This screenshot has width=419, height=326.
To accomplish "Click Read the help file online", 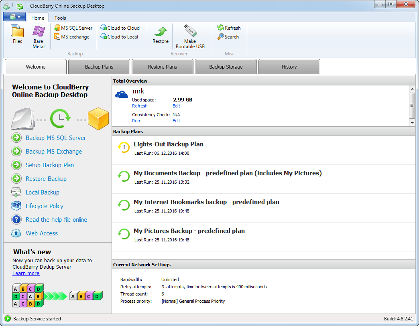I will (56, 219).
